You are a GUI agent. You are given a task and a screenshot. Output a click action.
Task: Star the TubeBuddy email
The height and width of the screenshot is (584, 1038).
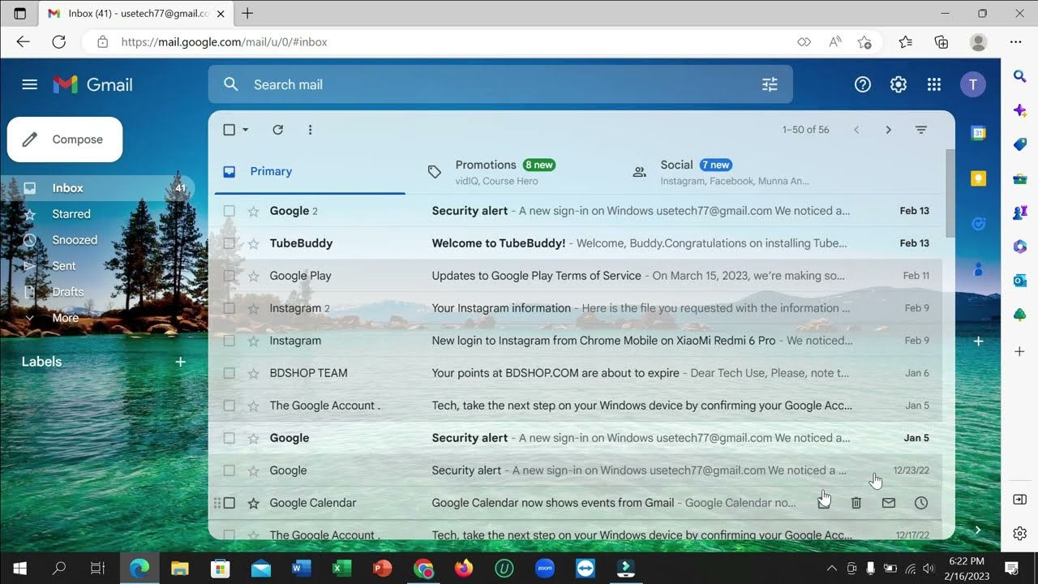click(x=253, y=243)
